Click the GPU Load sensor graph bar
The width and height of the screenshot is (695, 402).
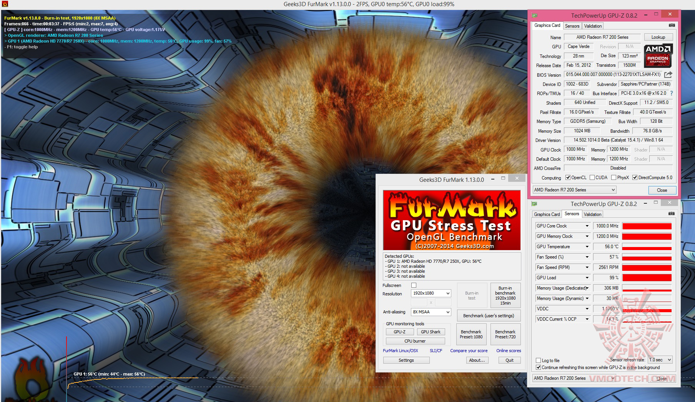(647, 278)
